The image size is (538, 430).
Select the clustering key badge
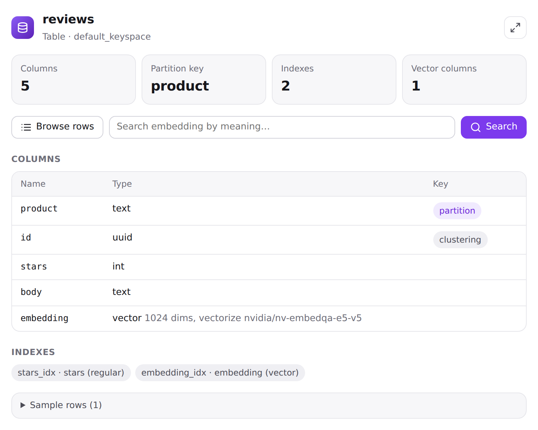point(460,240)
